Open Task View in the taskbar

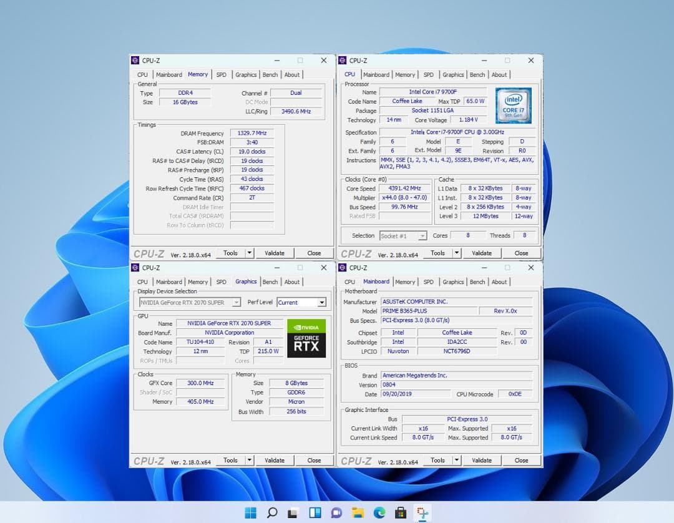(293, 512)
